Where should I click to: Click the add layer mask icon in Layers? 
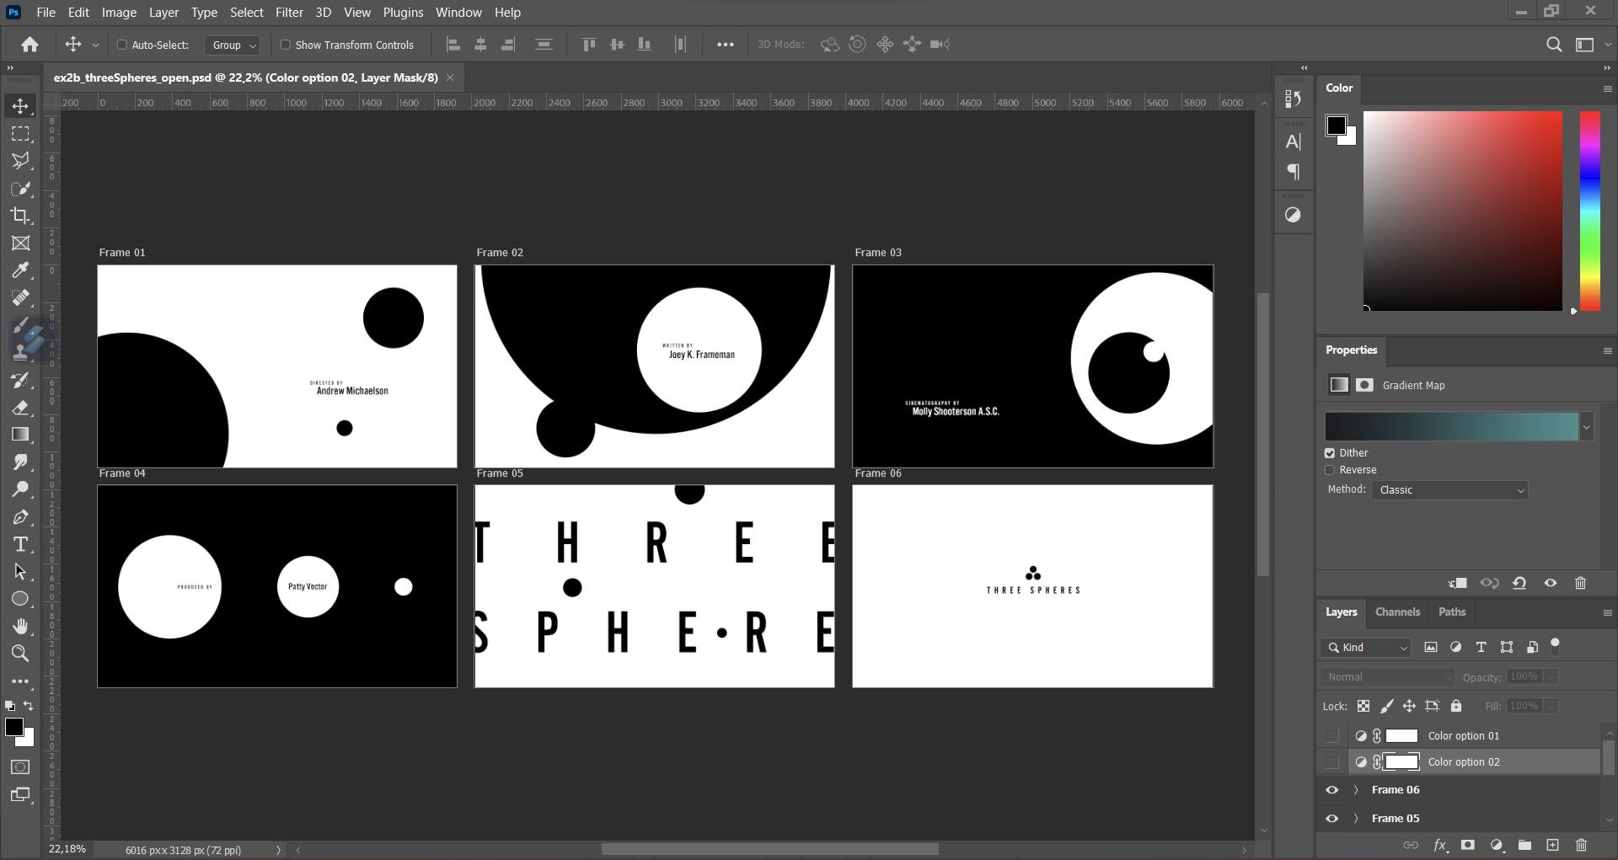(1468, 845)
